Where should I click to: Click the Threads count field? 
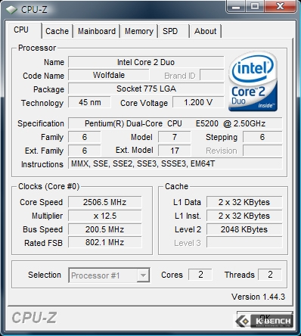click(x=270, y=275)
